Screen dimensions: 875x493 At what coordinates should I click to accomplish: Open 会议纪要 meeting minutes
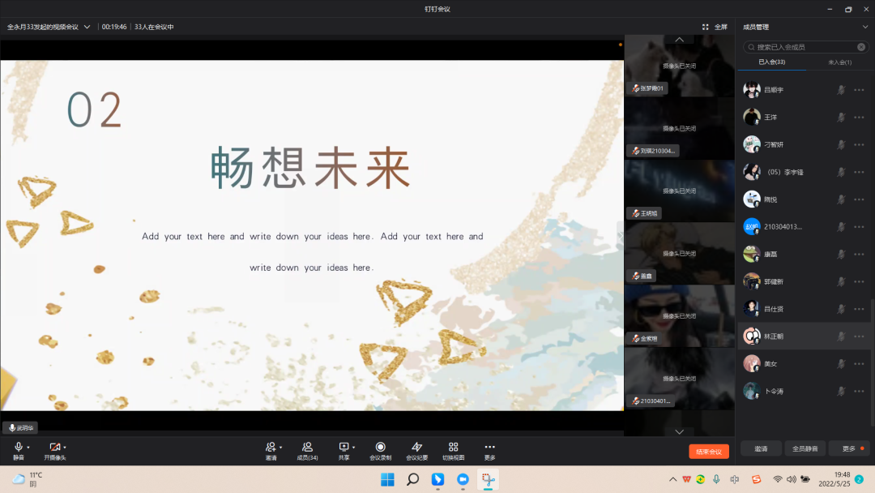[x=416, y=448]
